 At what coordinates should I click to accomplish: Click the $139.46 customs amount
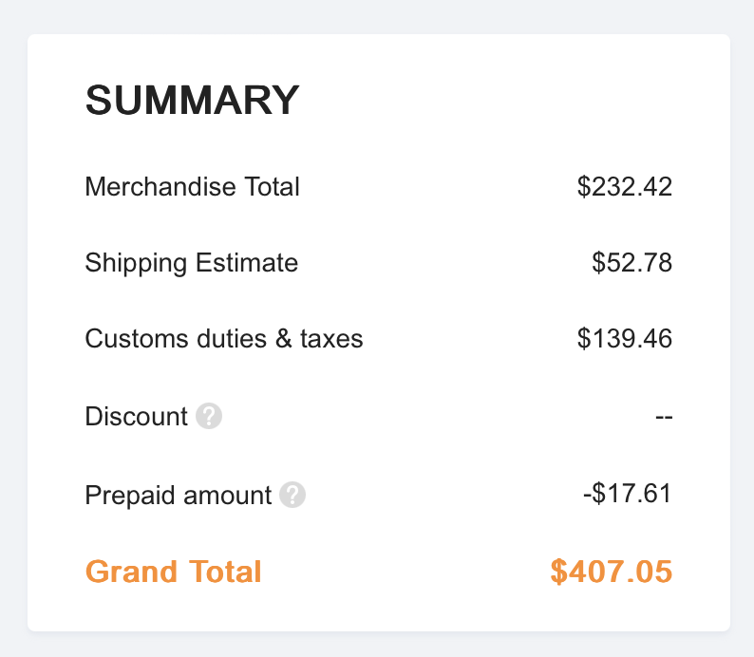coord(624,338)
